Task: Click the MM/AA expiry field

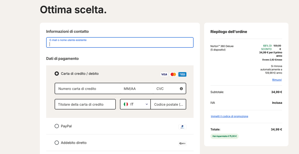Action: [137, 88]
